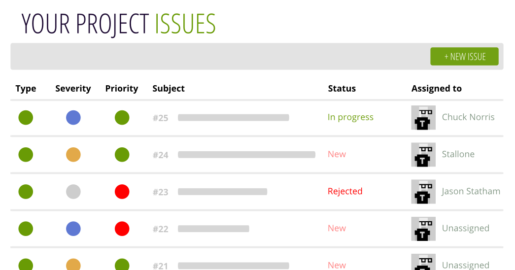Click red priority dot for issue #23
Screen dimensions: 515x270
[x=122, y=192]
